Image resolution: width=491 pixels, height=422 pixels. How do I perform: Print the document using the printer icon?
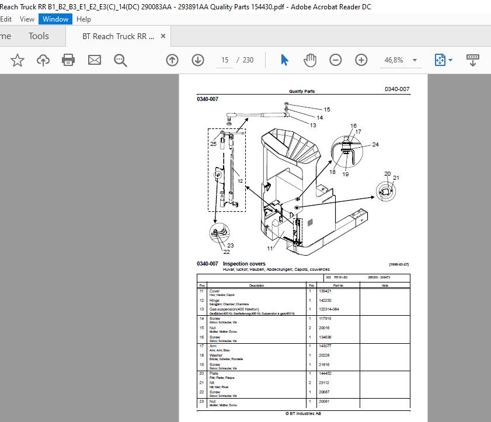tap(68, 60)
